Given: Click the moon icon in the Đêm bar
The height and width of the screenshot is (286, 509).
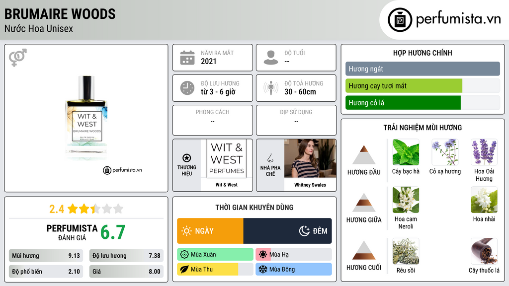Looking at the screenshot, I should pos(304,231).
